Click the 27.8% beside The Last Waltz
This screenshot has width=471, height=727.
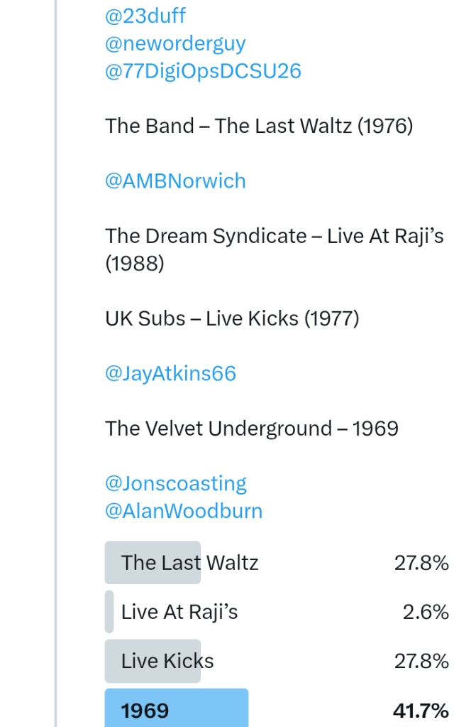[421, 564]
